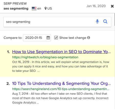Click the vertical scrollbar on the right edge

point(115,19)
